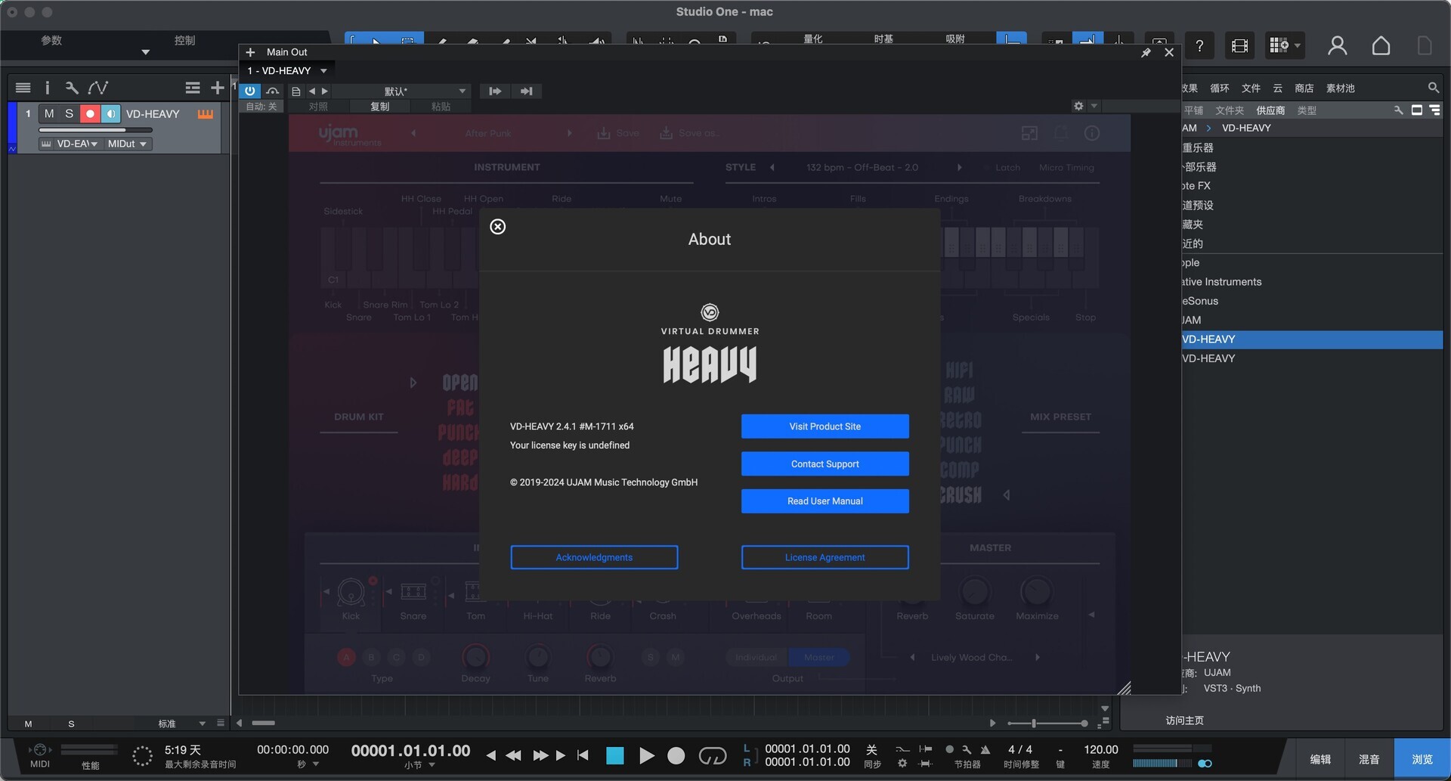Open video player film icon
1451x781 pixels.
1239,46
